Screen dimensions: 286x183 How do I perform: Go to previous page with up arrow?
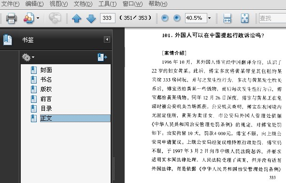point(77,18)
